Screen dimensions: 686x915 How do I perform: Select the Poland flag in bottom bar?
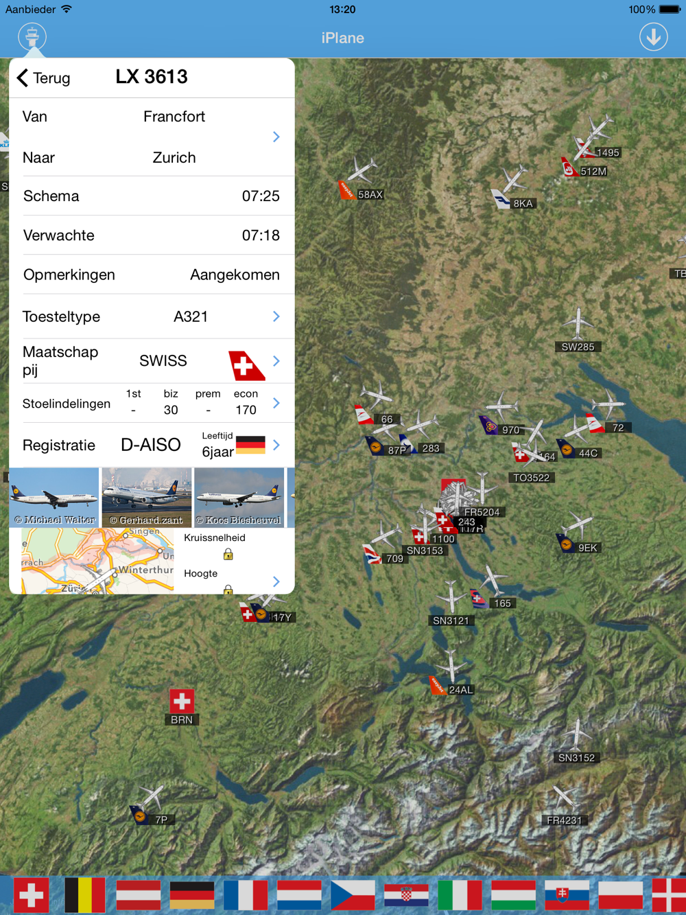click(x=620, y=895)
